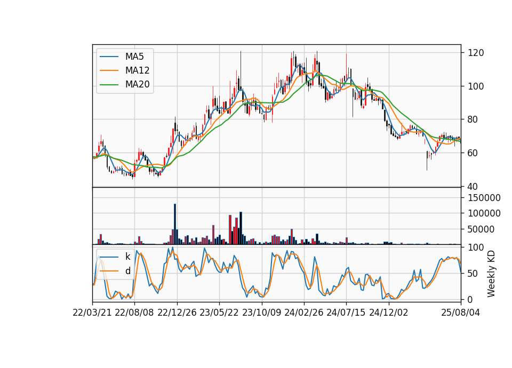Click the price axis 100 label on top chart

point(476,86)
